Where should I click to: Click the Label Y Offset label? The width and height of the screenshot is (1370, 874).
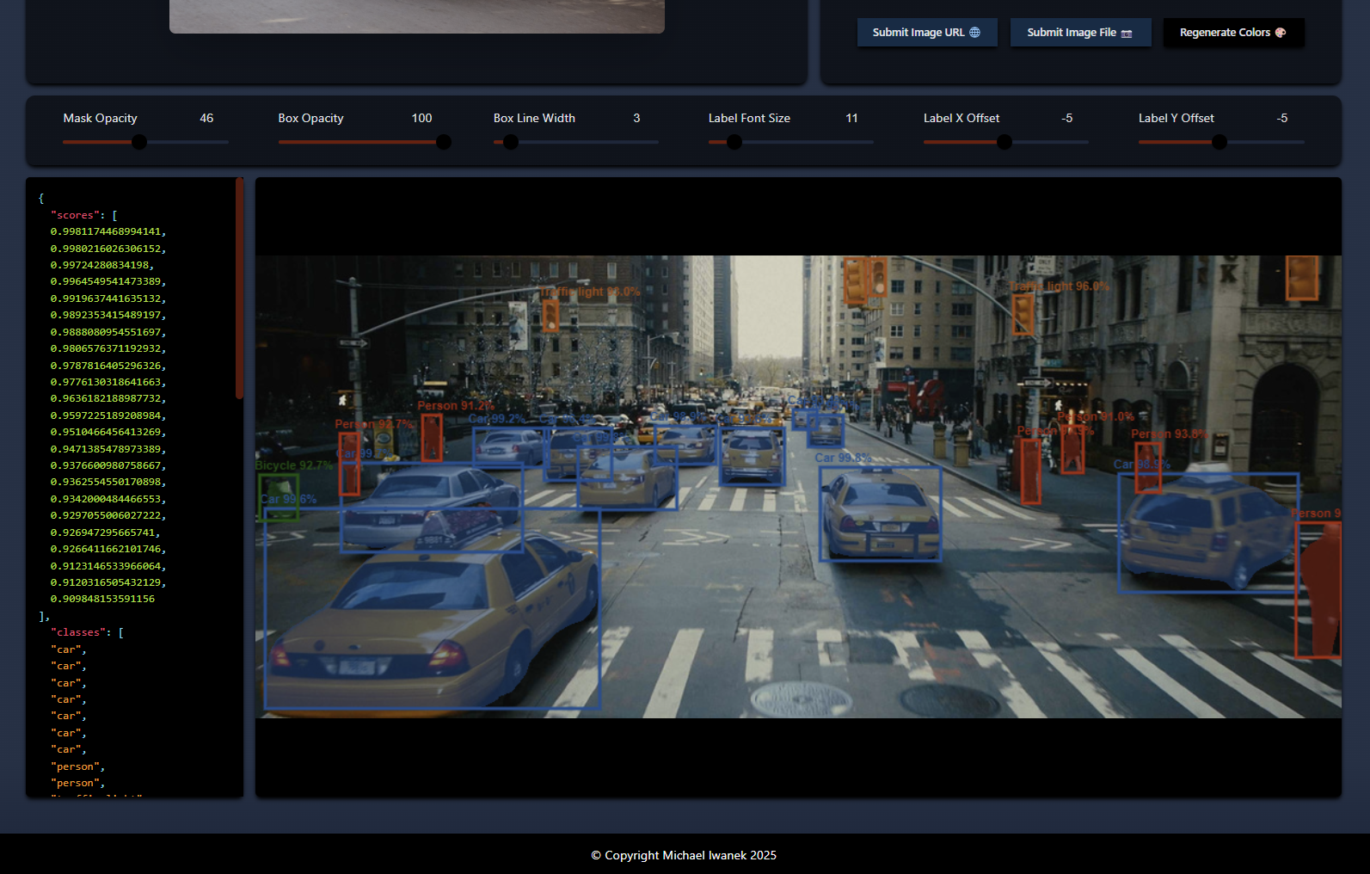click(x=1176, y=118)
